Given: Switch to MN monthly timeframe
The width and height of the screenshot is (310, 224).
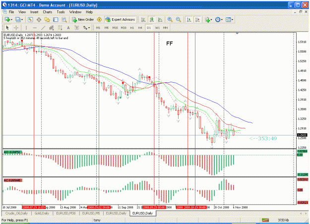Looking at the screenshot, I should point(166,28).
